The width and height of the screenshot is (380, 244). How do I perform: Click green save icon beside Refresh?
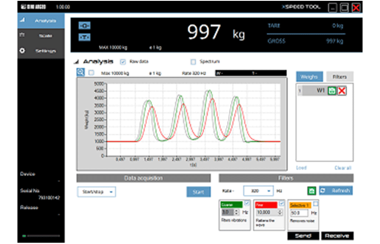tap(311, 191)
